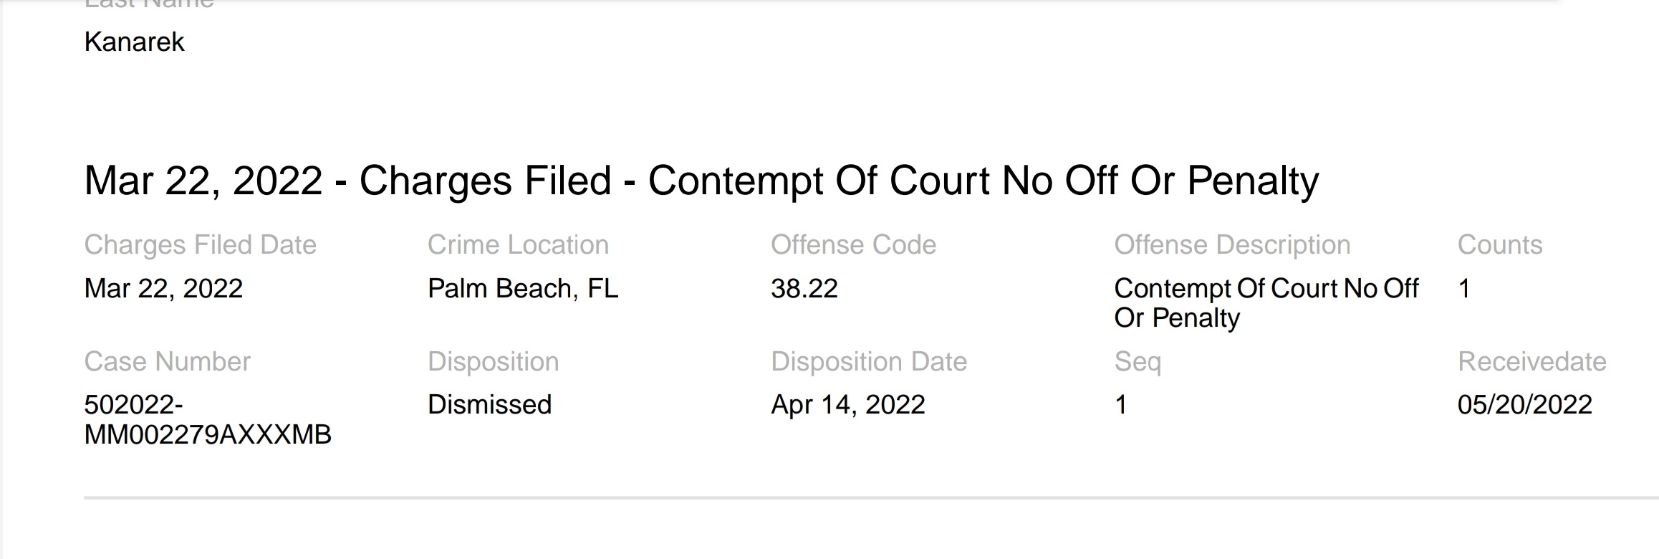Click the Offense Code label
1659x559 pixels.
coord(853,245)
